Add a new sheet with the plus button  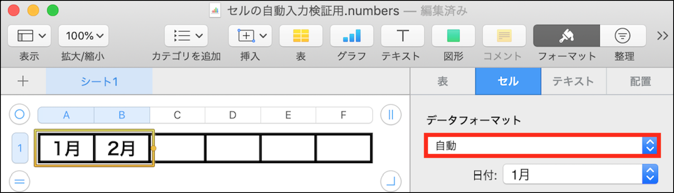(23, 81)
